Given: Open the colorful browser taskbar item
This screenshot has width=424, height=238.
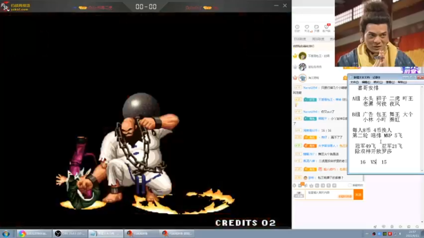Looking at the screenshot, I should (34, 233).
